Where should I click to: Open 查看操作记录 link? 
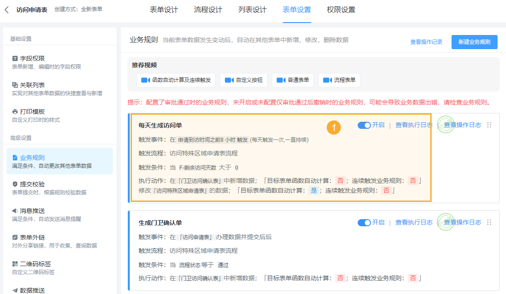pos(425,42)
